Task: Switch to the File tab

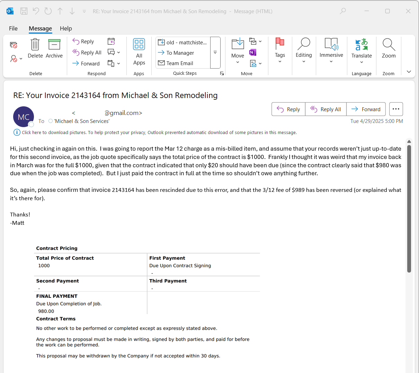Action: pos(13,28)
